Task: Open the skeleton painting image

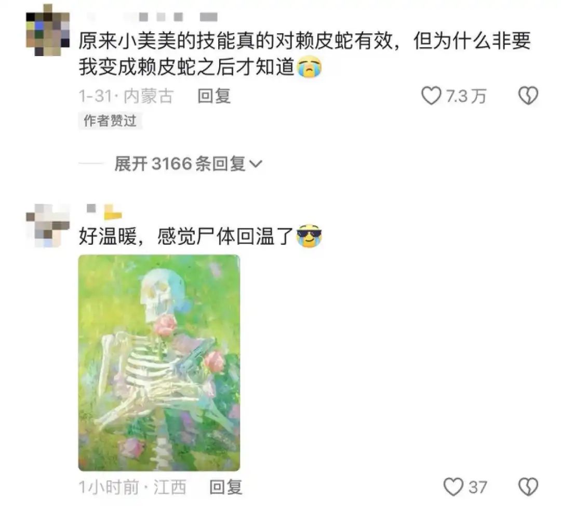Action: 159,363
